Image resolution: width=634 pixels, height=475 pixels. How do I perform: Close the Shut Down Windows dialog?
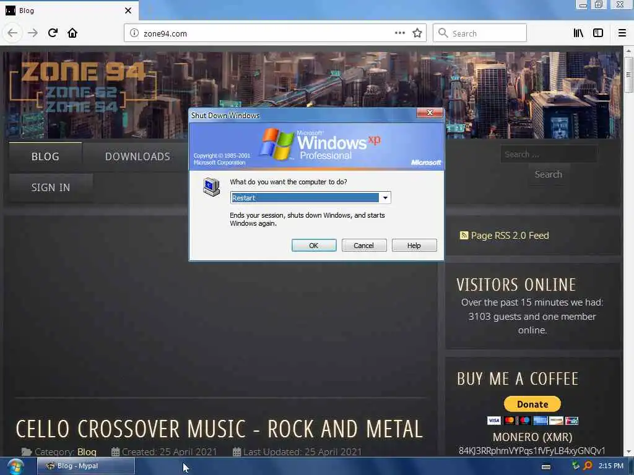(430, 113)
